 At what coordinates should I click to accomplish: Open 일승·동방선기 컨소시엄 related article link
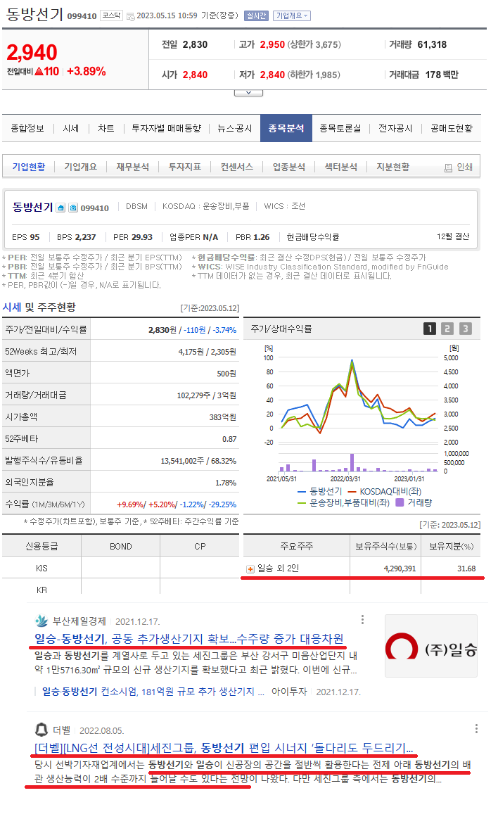(153, 692)
